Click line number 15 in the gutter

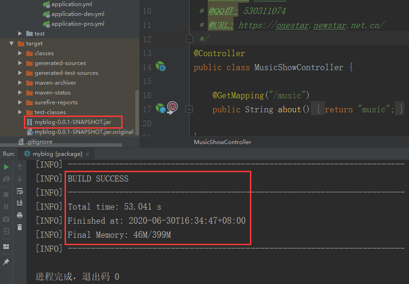pos(147,81)
